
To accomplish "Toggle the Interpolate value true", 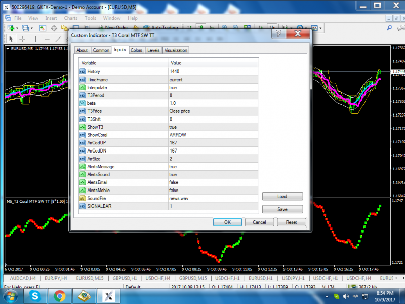I will (x=213, y=87).
